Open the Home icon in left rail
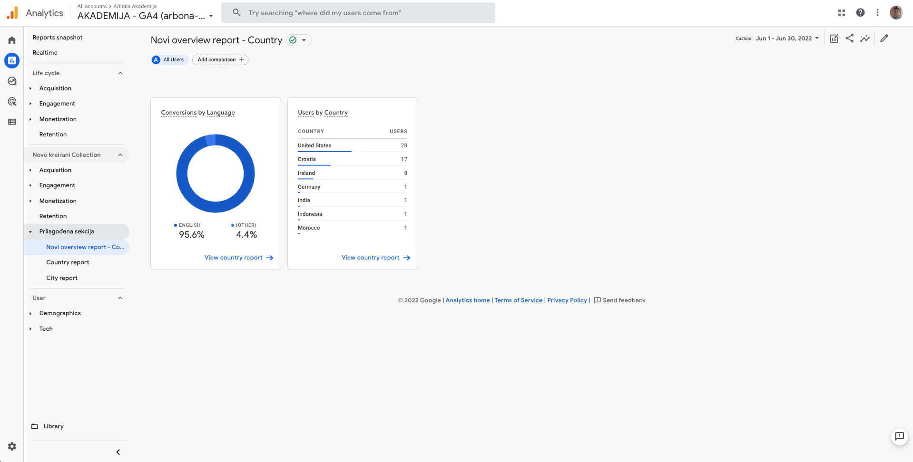This screenshot has height=462, width=913. point(12,40)
